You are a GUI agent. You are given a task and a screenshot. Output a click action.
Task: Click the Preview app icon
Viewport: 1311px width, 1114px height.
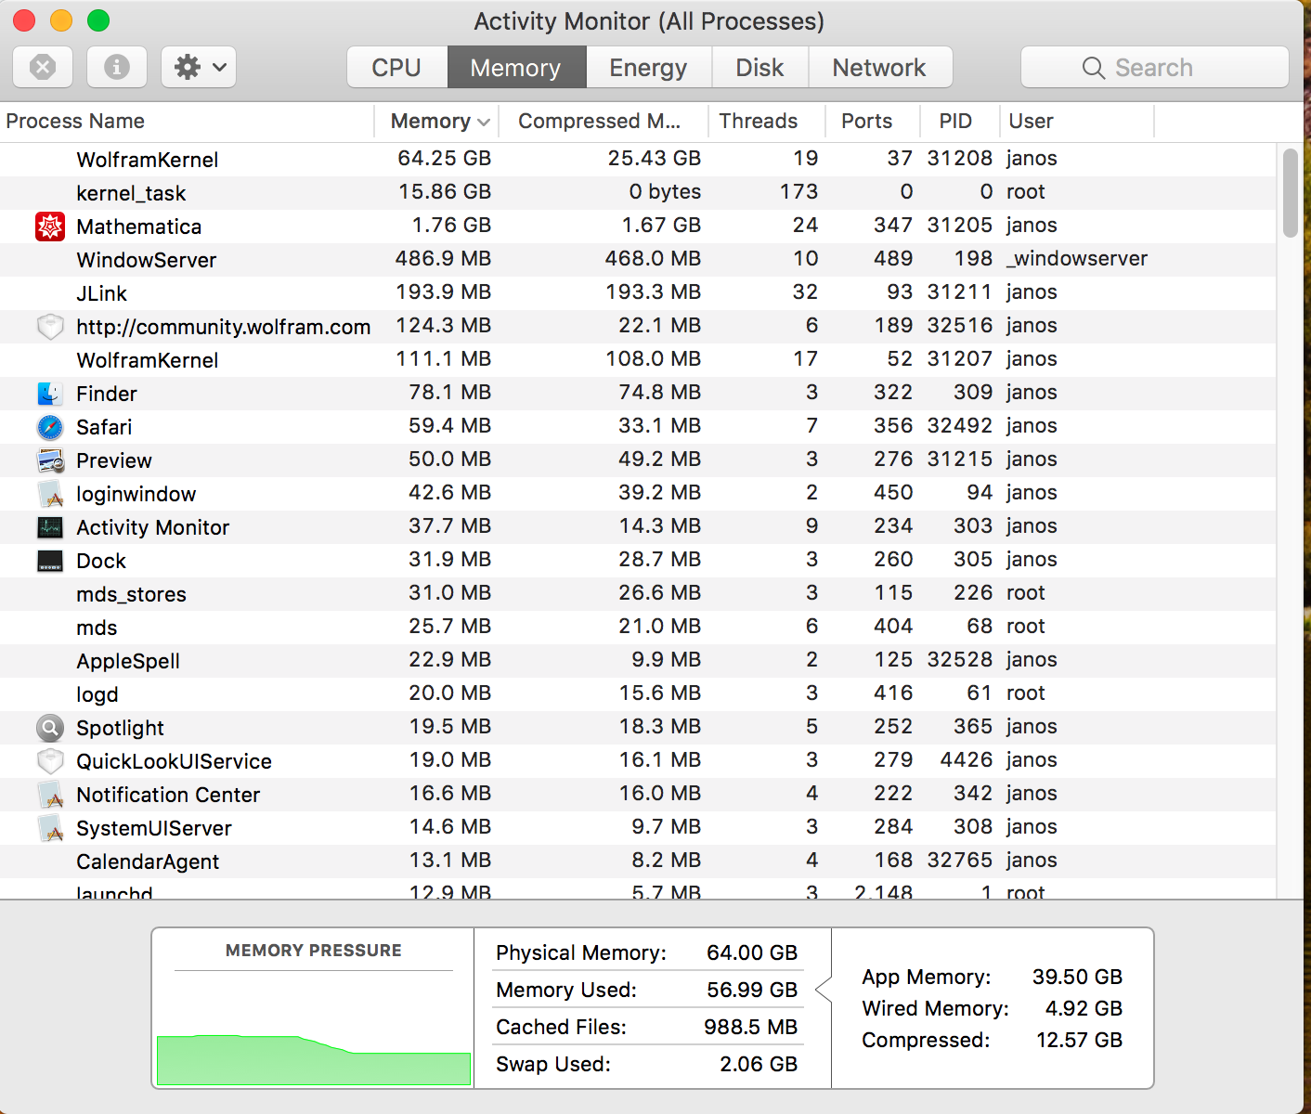pyautogui.click(x=50, y=460)
